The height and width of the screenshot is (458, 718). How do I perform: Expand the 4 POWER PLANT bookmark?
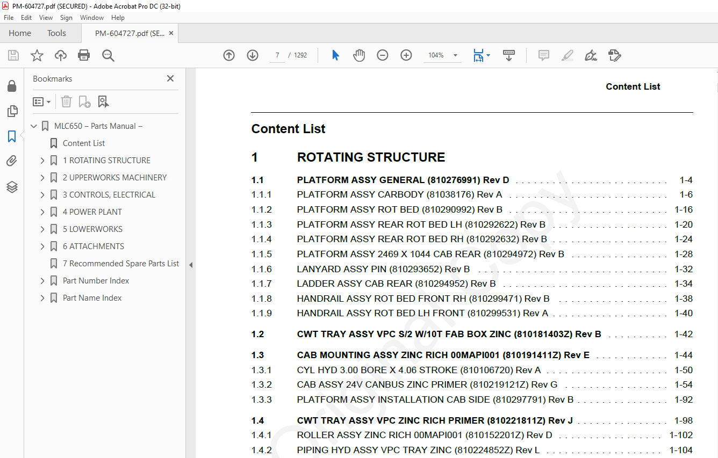tap(42, 212)
